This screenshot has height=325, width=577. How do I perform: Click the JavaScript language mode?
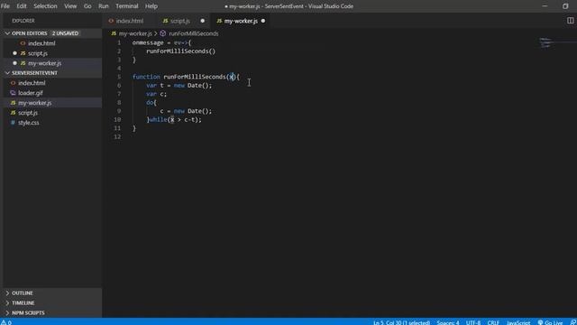click(518, 322)
